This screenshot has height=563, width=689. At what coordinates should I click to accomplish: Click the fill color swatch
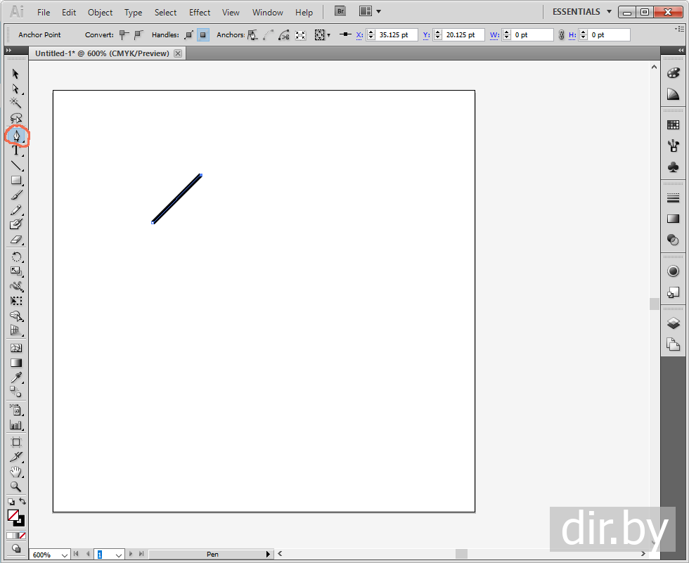pos(13,515)
